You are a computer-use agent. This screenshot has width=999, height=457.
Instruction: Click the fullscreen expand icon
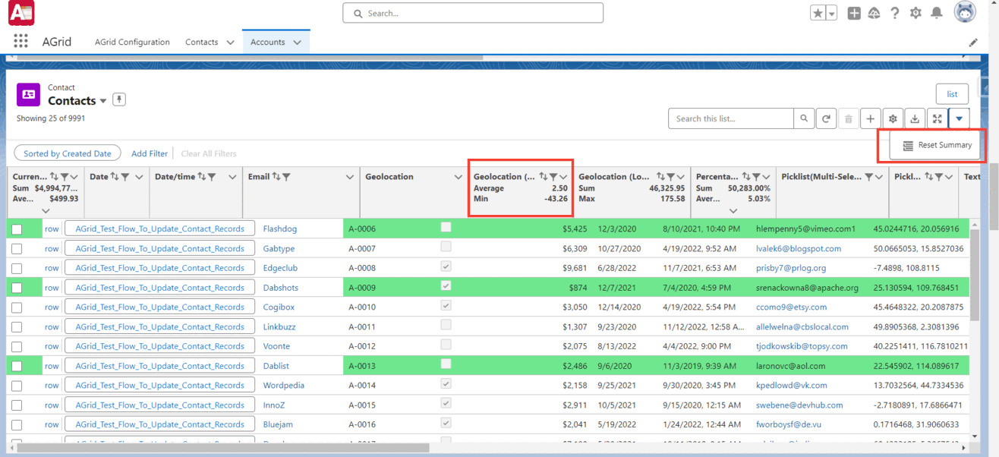tap(938, 118)
